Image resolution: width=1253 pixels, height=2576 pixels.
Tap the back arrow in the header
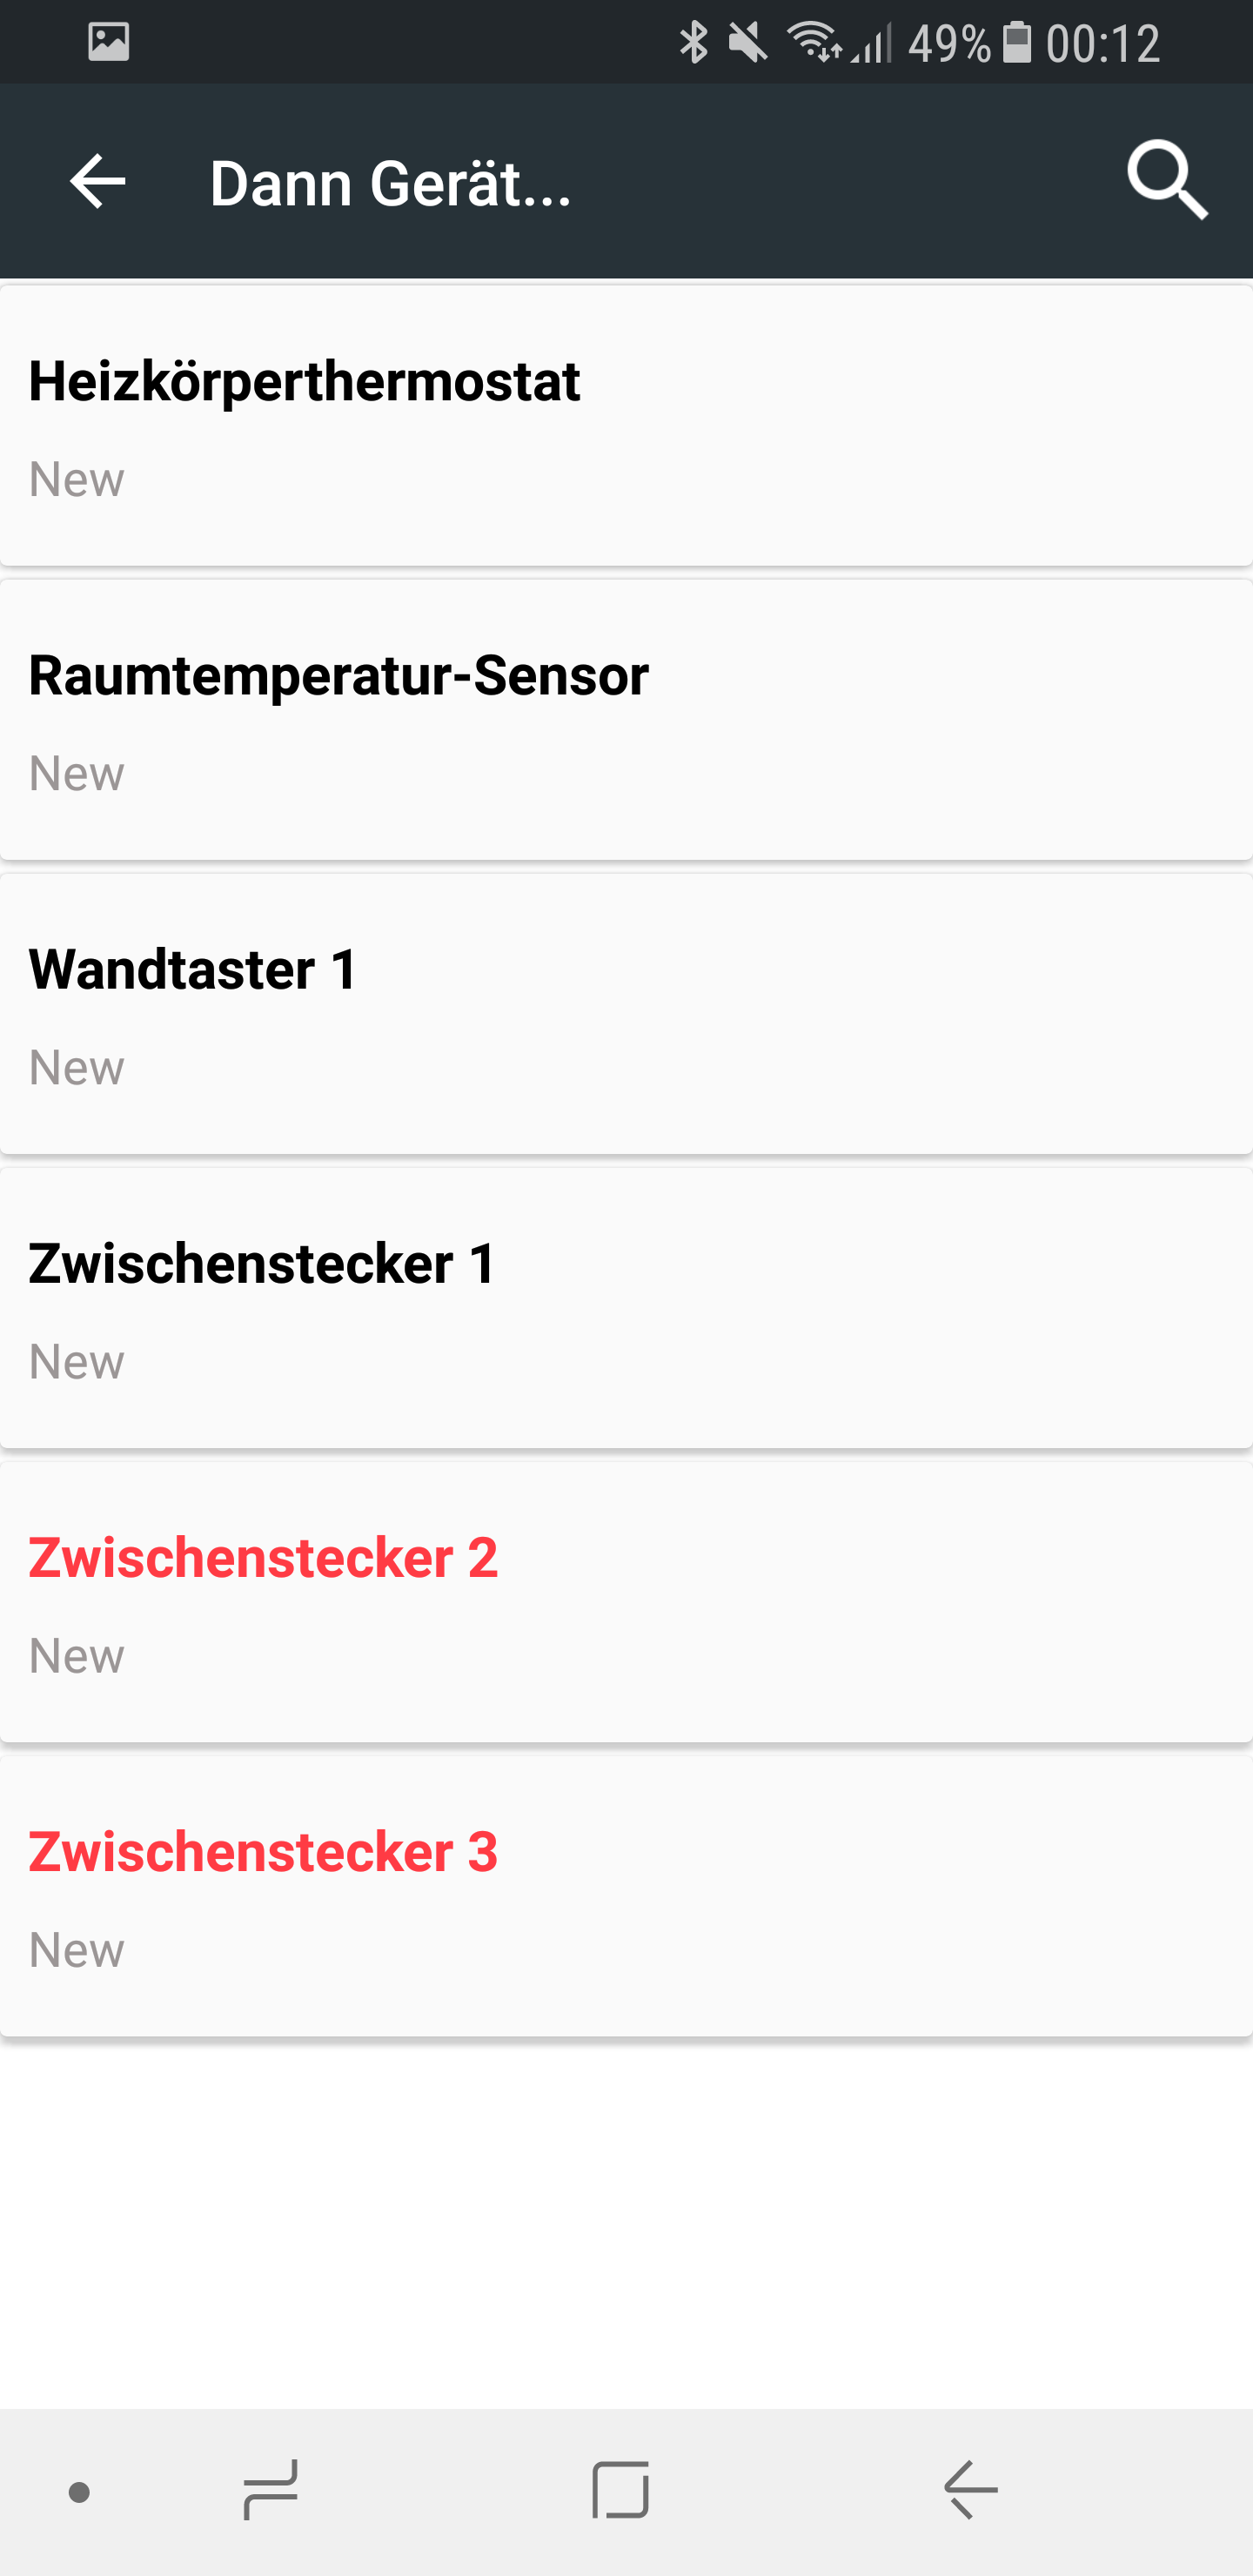pyautogui.click(x=97, y=182)
